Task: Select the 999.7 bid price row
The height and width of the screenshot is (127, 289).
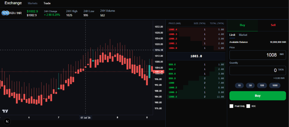Action: pos(196,69)
